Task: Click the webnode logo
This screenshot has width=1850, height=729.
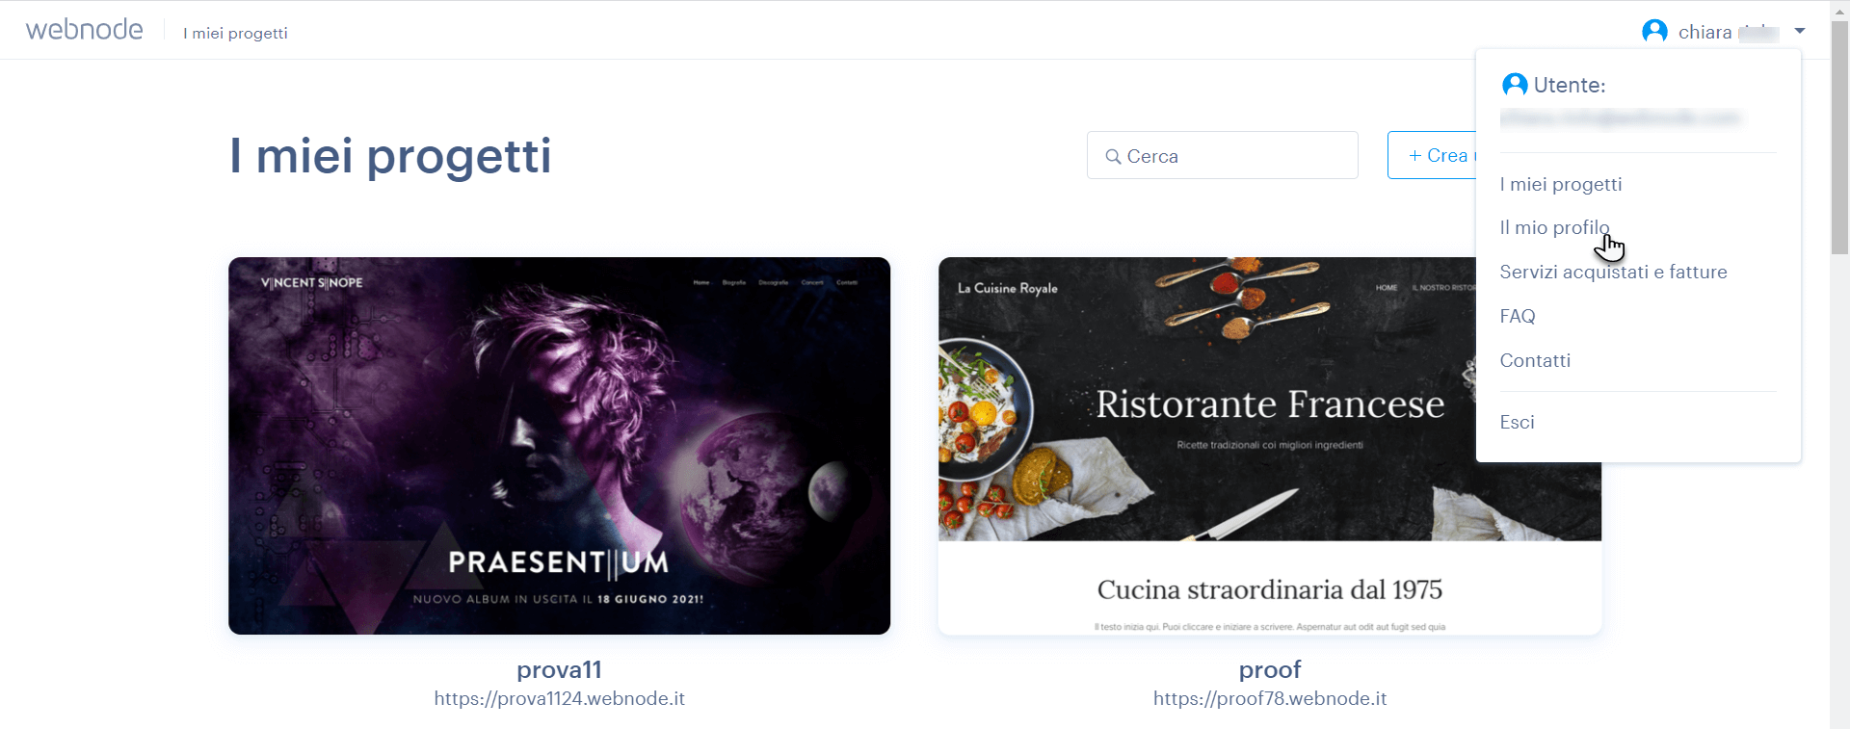Action: point(84,30)
